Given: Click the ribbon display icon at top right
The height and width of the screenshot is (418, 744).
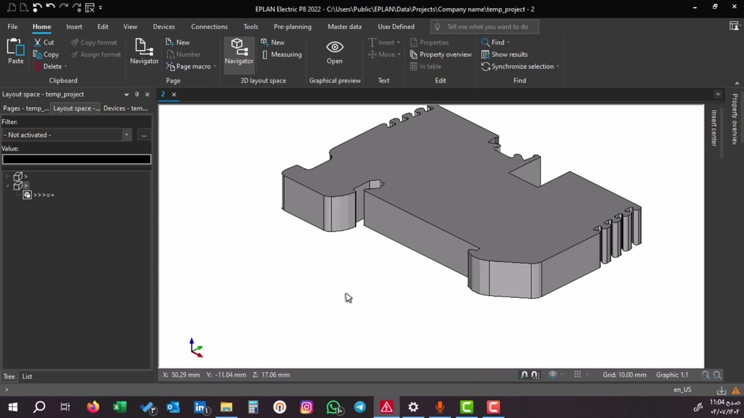Looking at the screenshot, I should [x=734, y=26].
